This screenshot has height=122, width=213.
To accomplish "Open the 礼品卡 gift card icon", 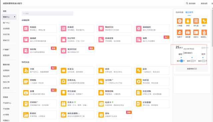I will [101, 104].
